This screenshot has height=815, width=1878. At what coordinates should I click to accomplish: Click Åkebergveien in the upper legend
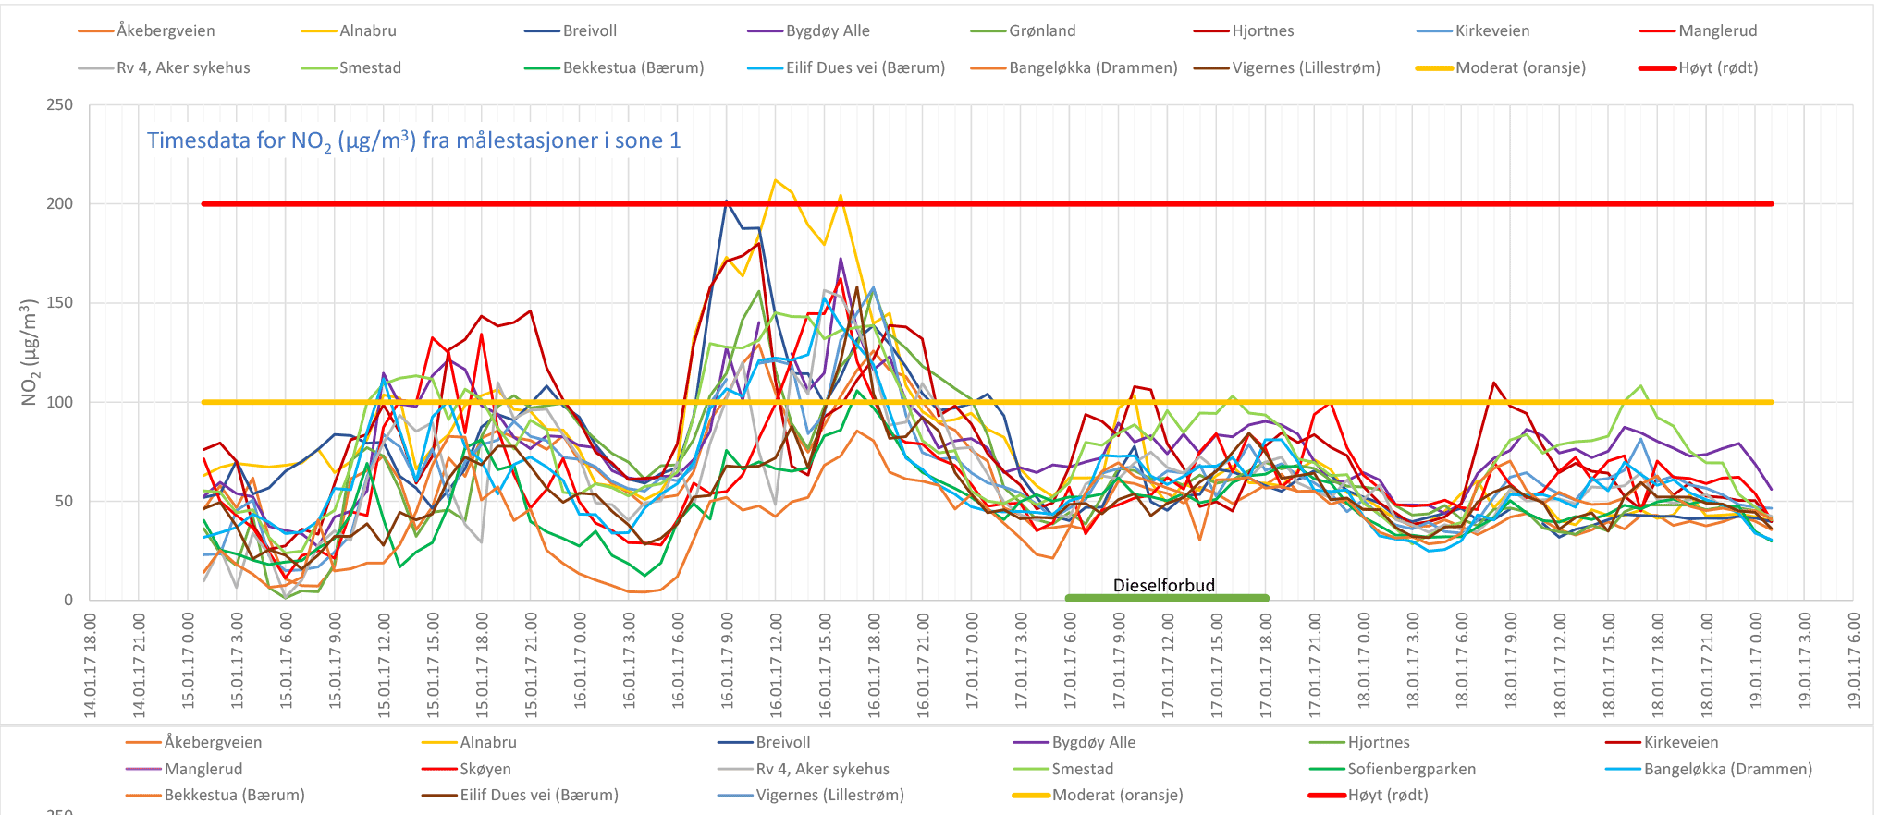[x=166, y=30]
